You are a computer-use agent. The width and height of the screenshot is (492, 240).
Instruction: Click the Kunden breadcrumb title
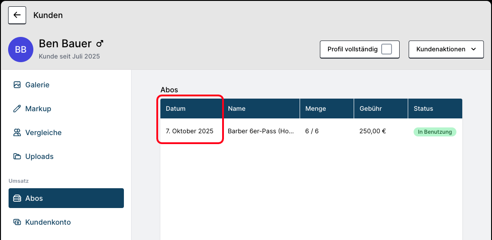[48, 15]
